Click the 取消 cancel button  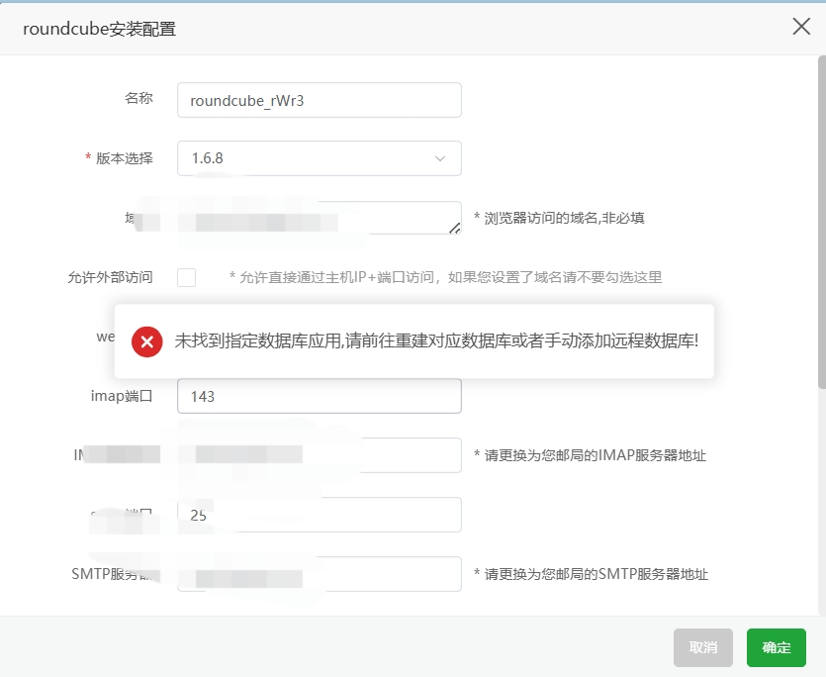pyautogui.click(x=702, y=647)
